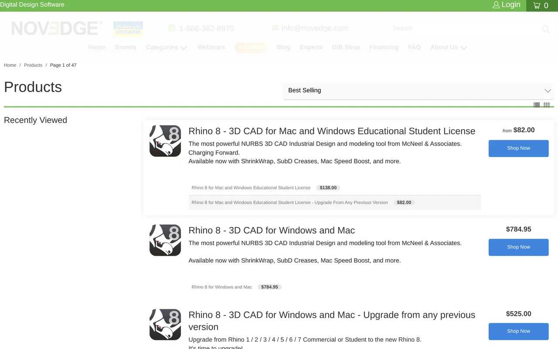Open Rhino 8 Upgrade from any previous version title

[332, 321]
